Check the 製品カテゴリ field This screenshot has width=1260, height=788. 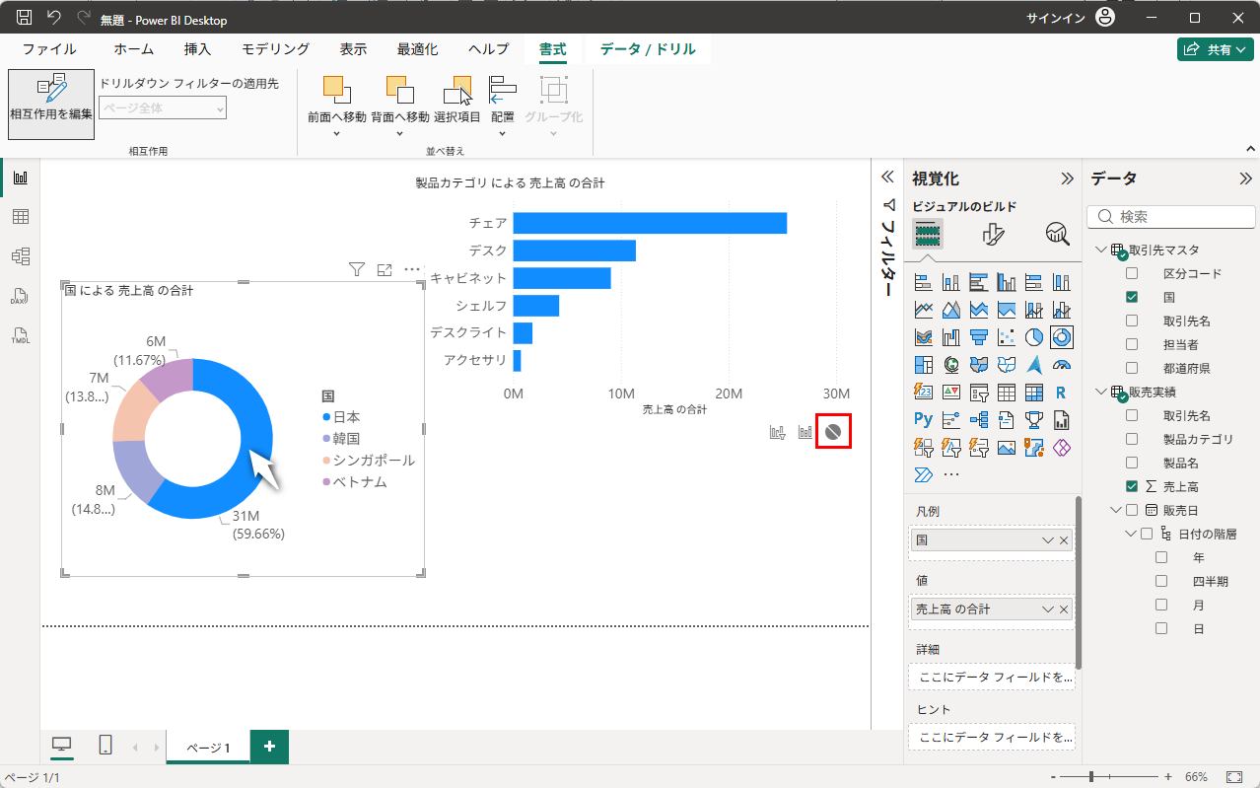[x=1132, y=439]
